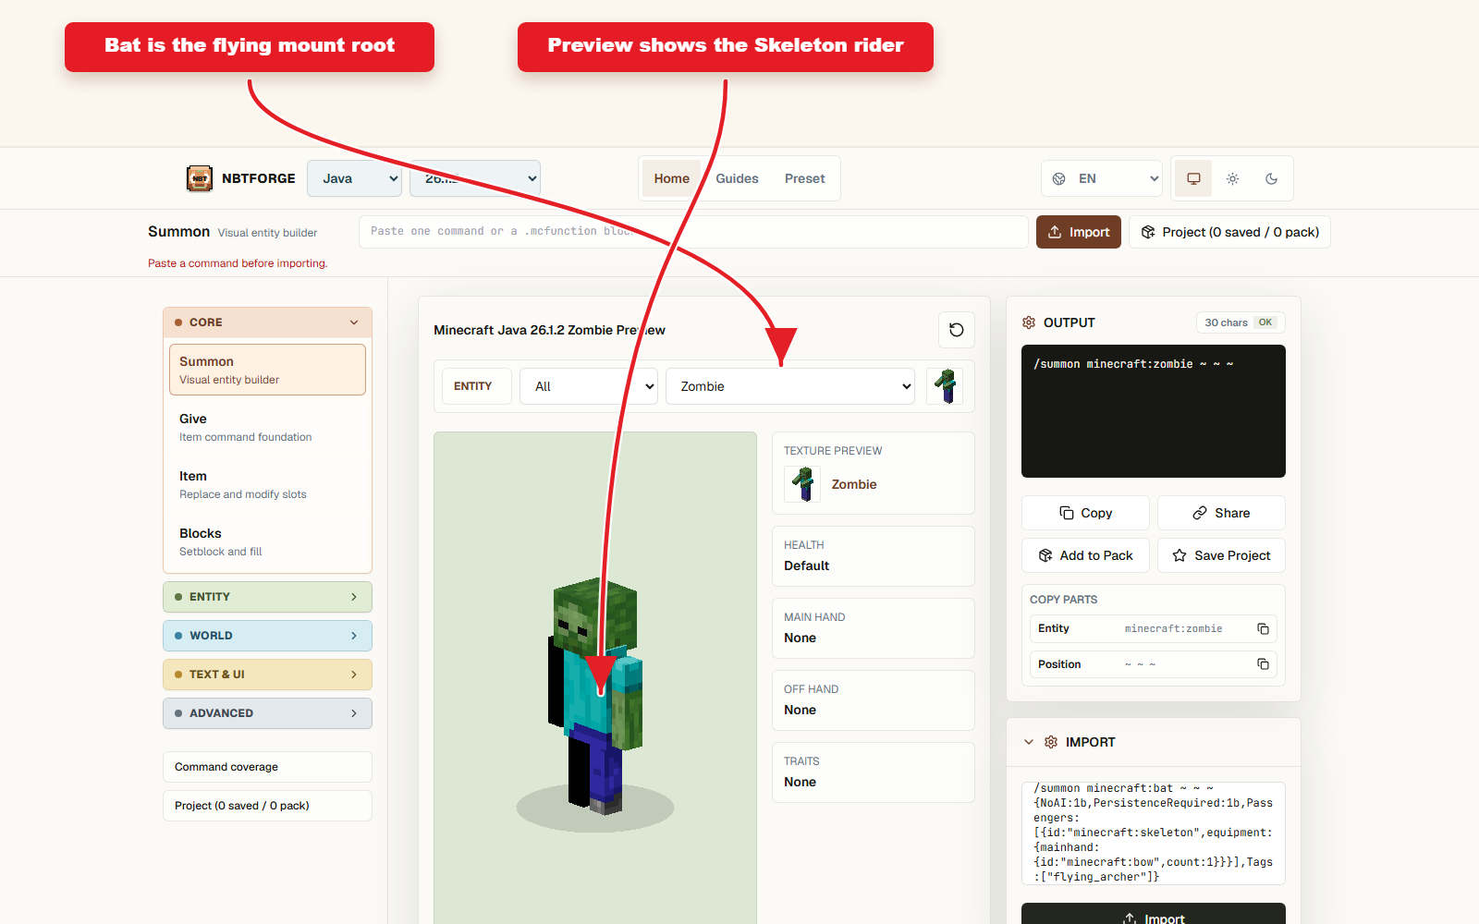Image resolution: width=1479 pixels, height=924 pixels.
Task: Select Summon visual entity builder
Action: 267,370
